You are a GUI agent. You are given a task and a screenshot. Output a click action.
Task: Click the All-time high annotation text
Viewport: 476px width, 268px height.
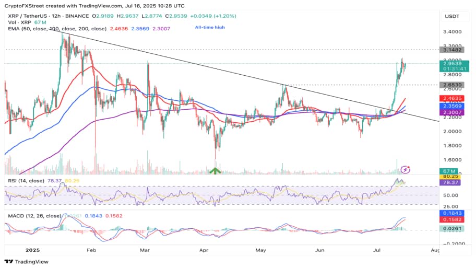(210, 27)
